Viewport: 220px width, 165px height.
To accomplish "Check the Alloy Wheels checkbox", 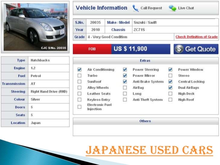I will (x=79, y=88).
